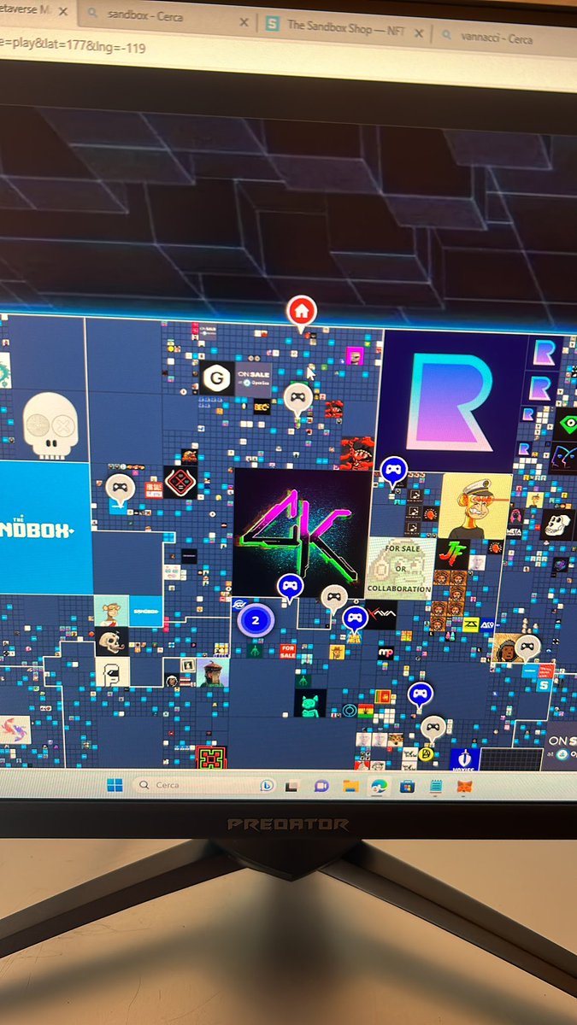The image size is (577, 1025).
Task: Open the yellow circle A tile
Action: coord(427,754)
